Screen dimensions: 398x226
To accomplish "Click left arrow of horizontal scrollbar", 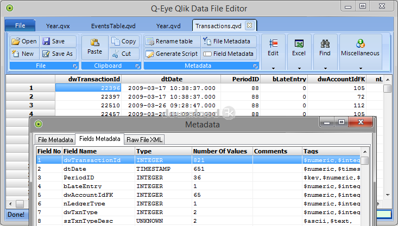I will [x=10, y=204].
